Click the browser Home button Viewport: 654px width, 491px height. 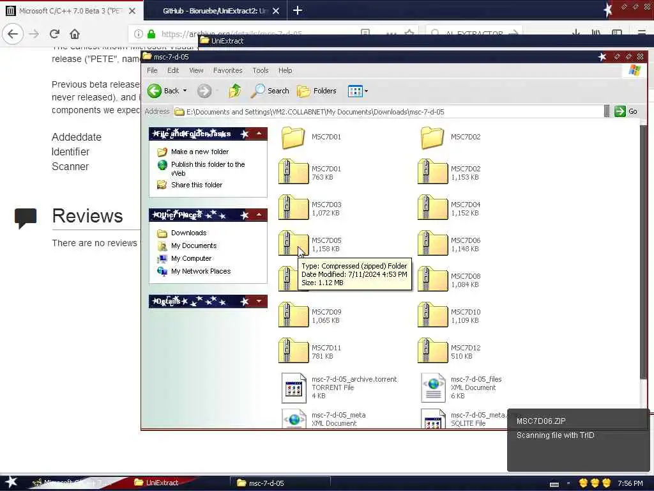click(x=75, y=34)
